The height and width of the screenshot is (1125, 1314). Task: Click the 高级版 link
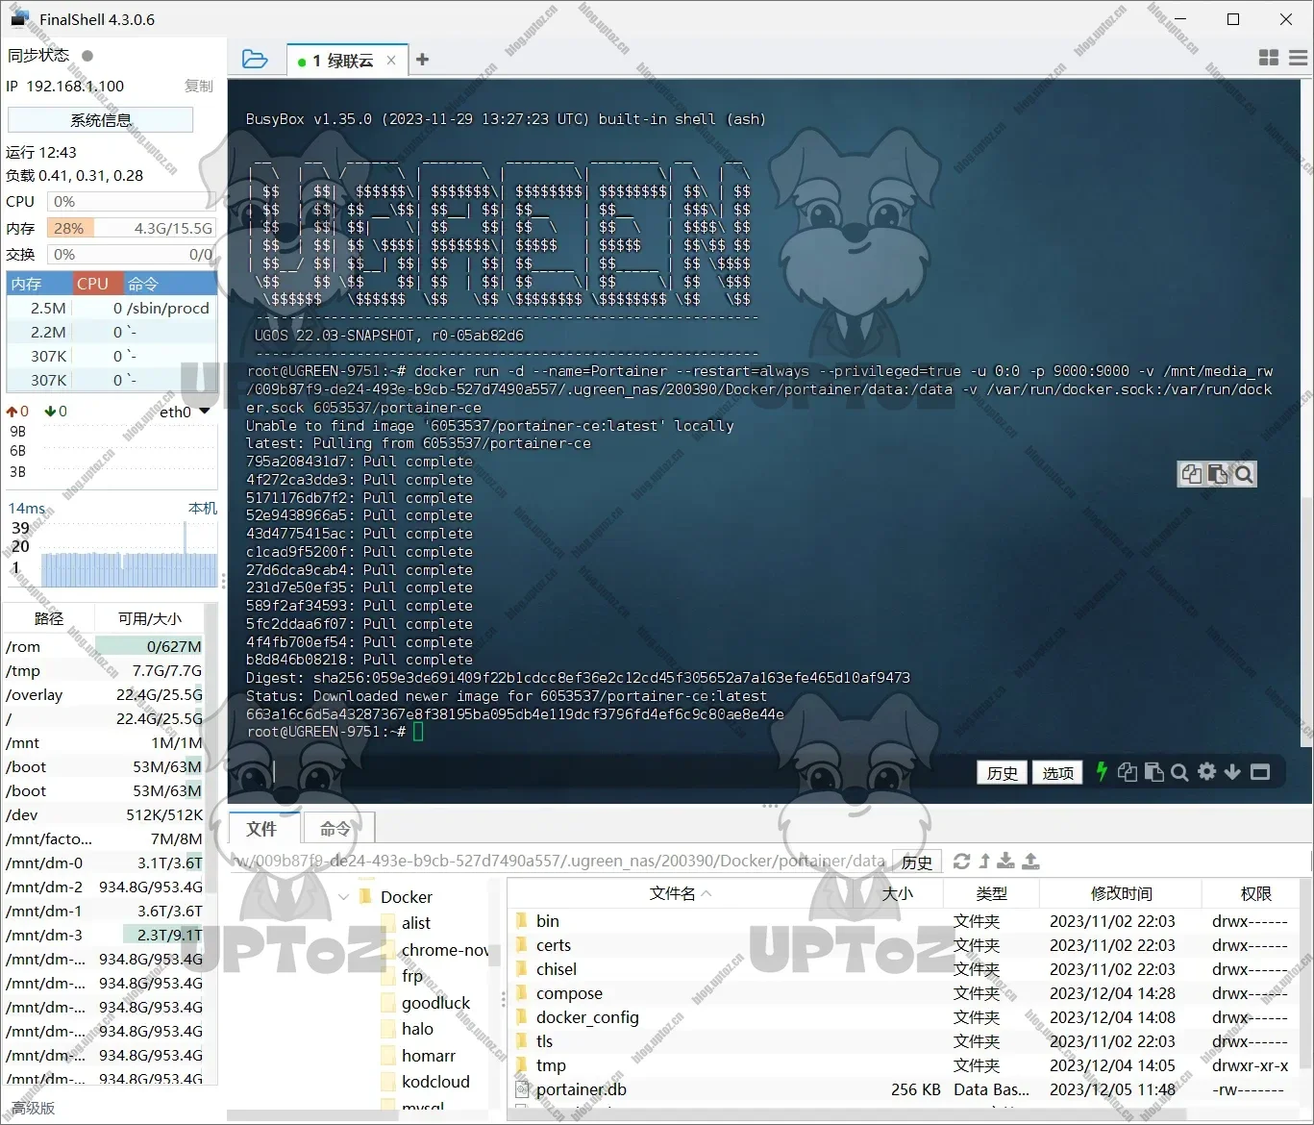pyautogui.click(x=33, y=1108)
